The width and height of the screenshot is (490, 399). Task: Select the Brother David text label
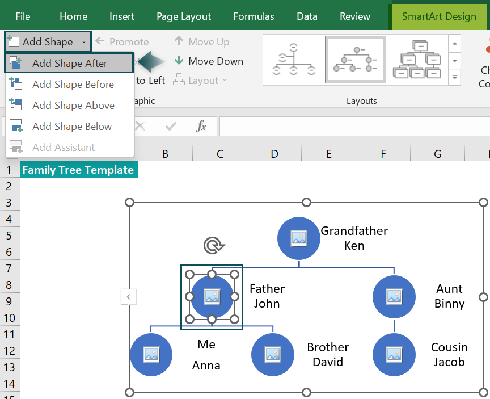[x=328, y=354]
